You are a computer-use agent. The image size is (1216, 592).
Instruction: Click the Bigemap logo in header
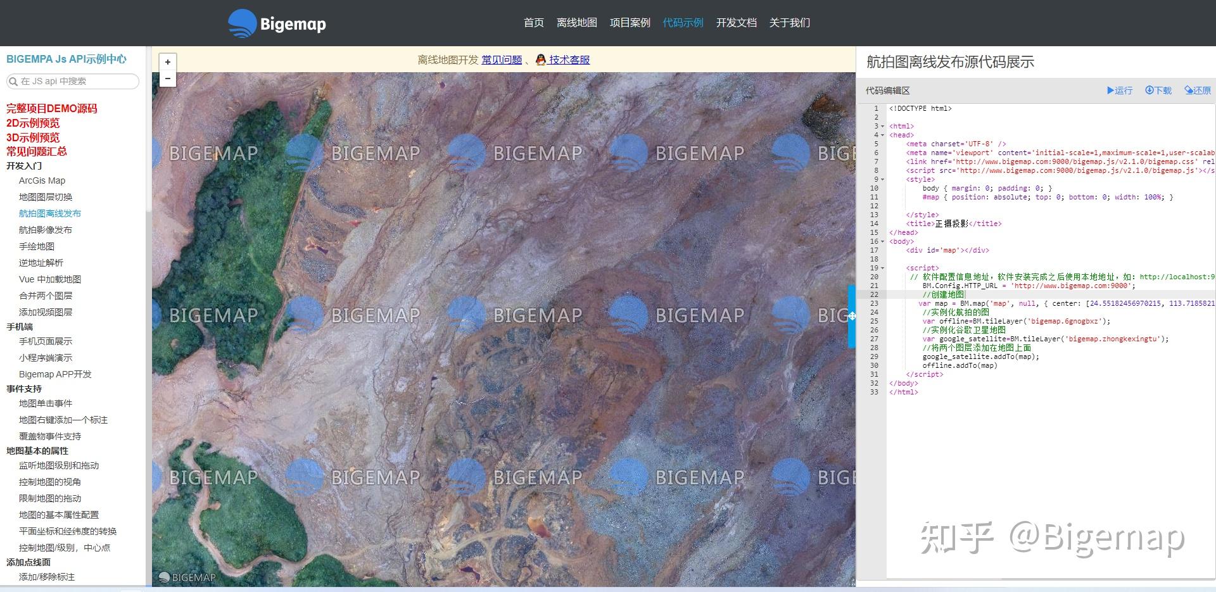[x=277, y=23]
